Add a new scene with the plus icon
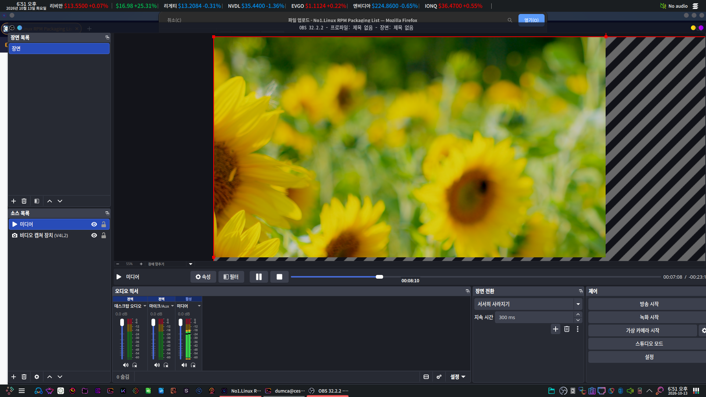This screenshot has height=397, width=706. point(14,201)
